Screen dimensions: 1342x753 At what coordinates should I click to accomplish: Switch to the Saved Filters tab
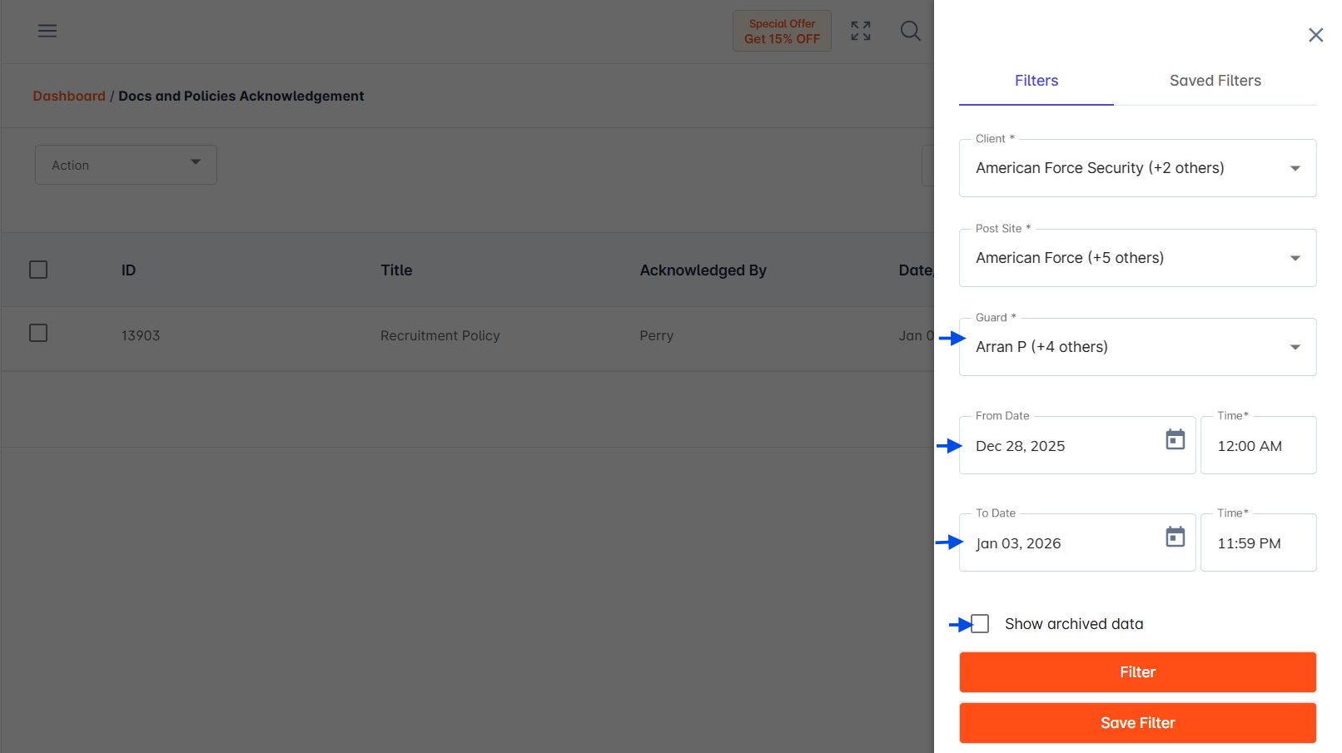pyautogui.click(x=1215, y=81)
